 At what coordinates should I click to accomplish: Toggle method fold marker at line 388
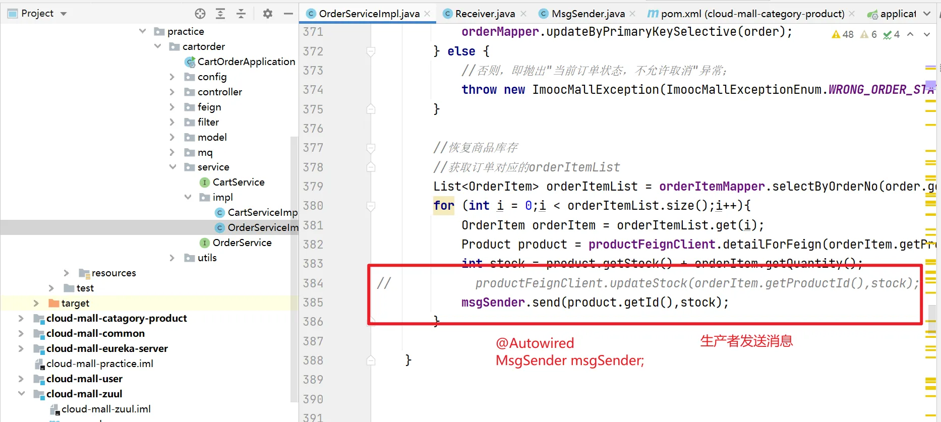[x=371, y=360]
